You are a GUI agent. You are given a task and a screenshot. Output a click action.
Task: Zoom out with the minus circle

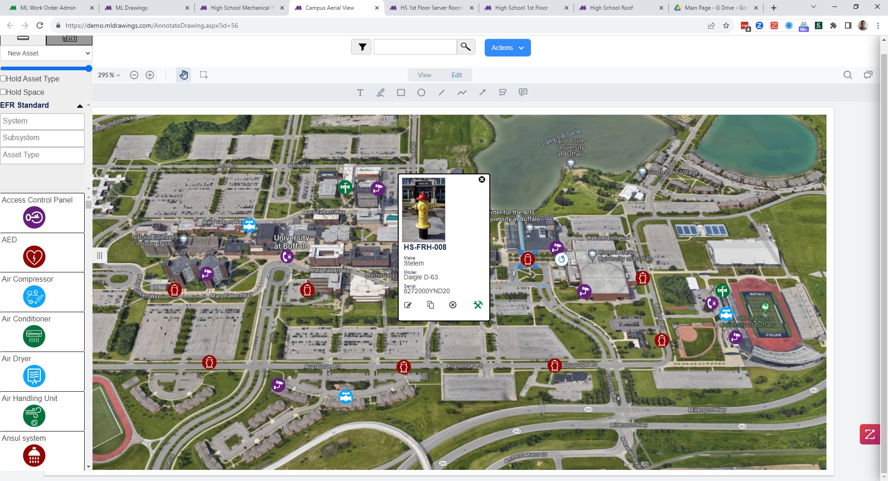point(134,75)
